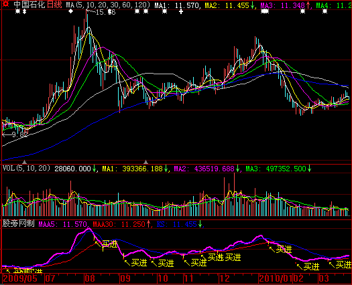Click the 中国石化 stock name title
352x285 pixels.
30,5
